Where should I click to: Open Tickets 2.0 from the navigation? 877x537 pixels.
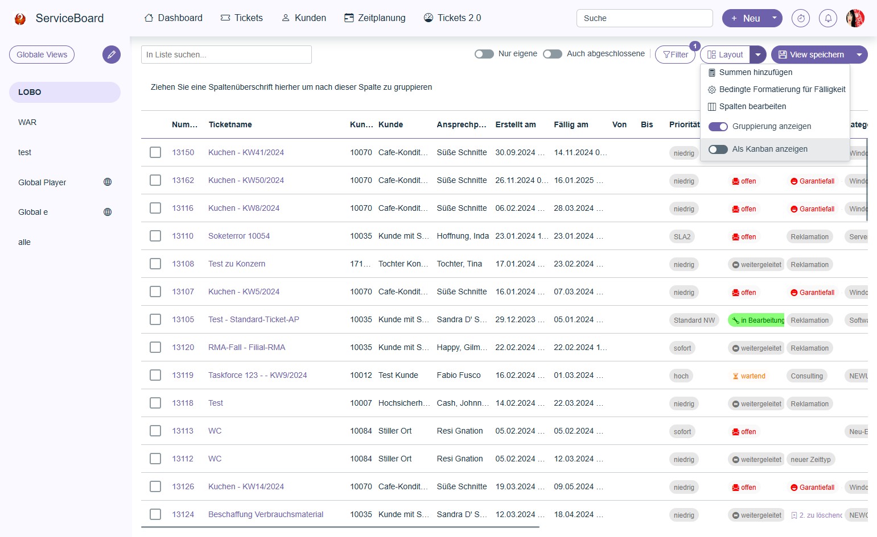[452, 18]
